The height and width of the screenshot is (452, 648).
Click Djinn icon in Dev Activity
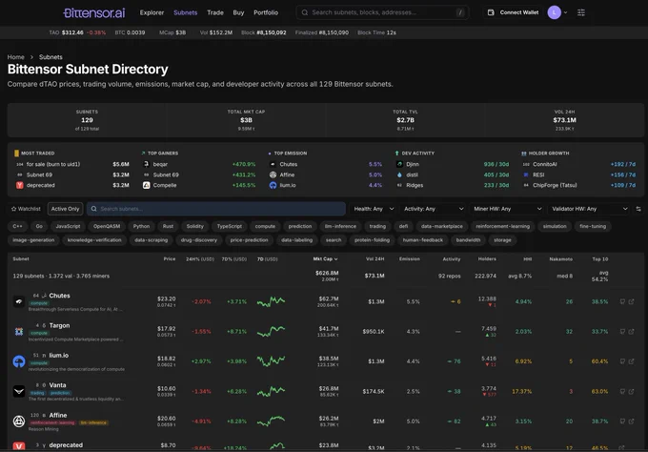click(399, 164)
